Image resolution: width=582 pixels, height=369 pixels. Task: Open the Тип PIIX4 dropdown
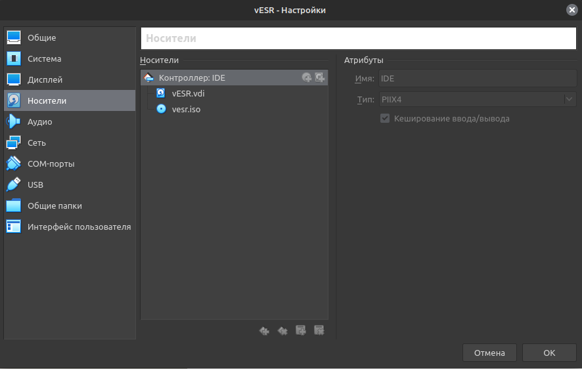477,99
